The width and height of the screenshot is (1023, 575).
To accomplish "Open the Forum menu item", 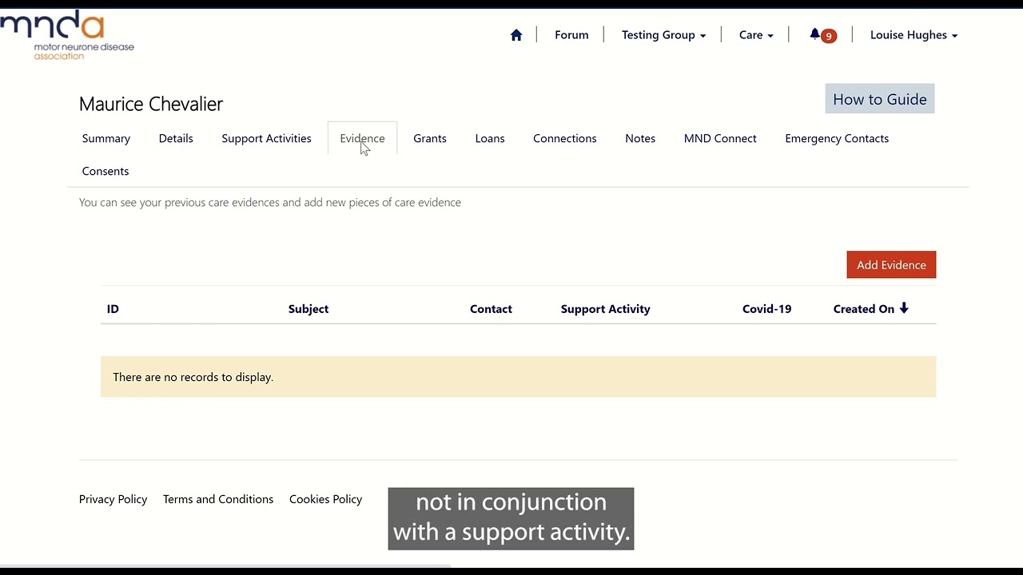I will point(571,35).
